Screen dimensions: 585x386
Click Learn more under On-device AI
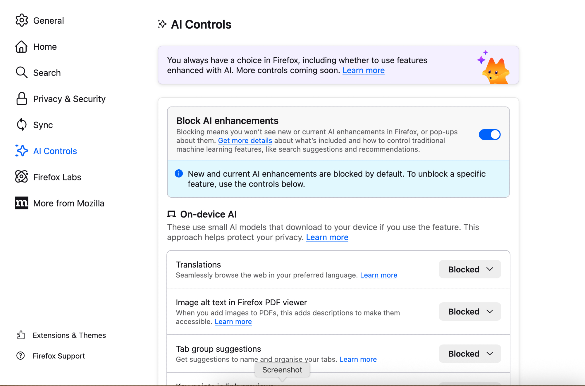click(x=327, y=237)
